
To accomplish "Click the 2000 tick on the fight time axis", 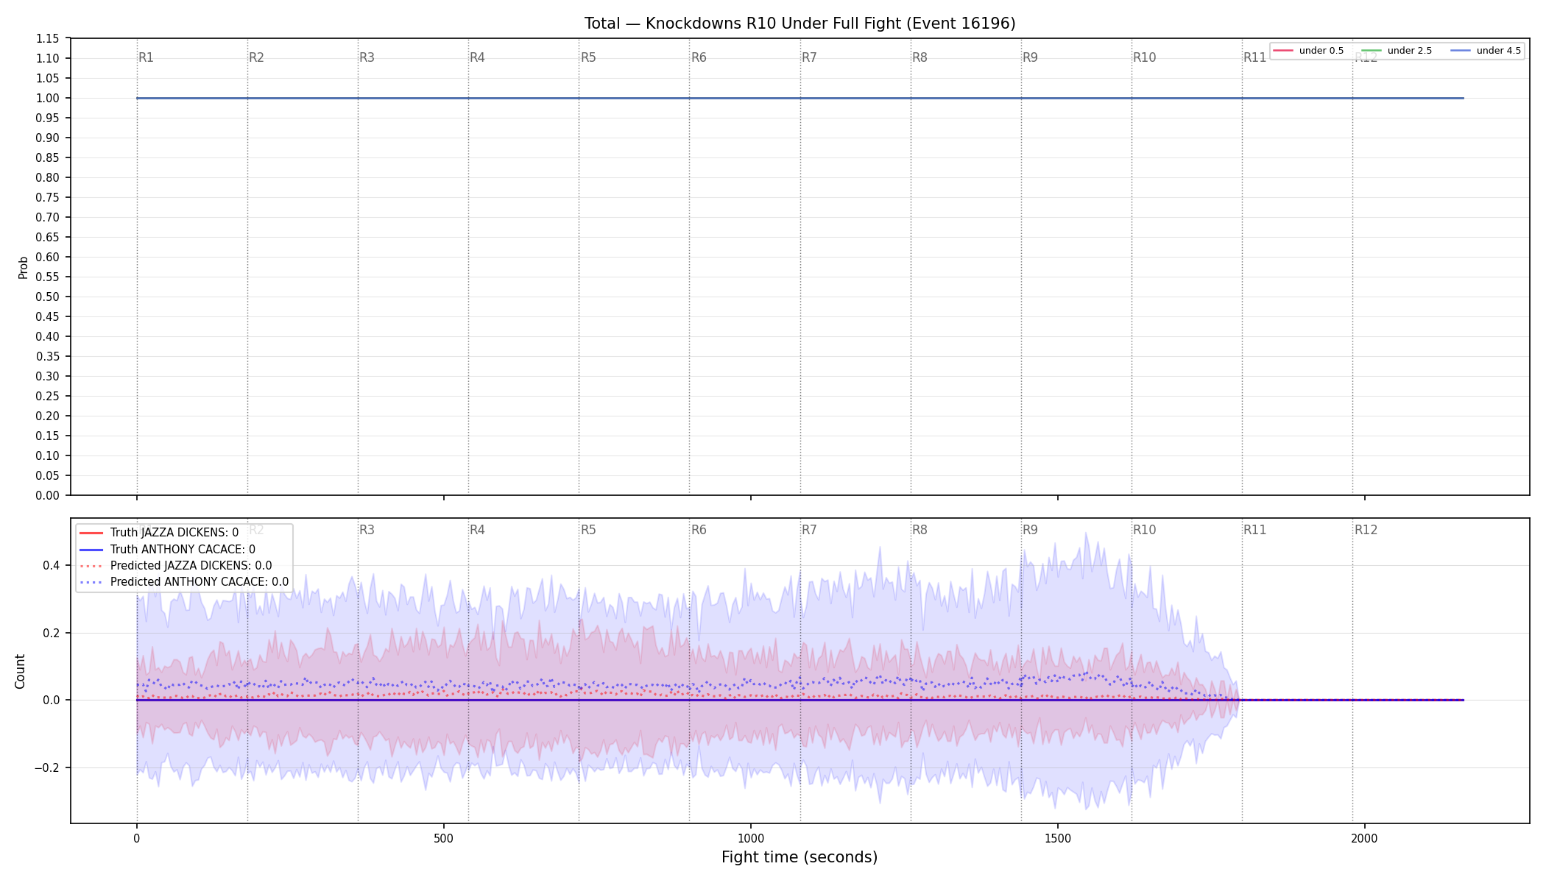I will [1365, 838].
